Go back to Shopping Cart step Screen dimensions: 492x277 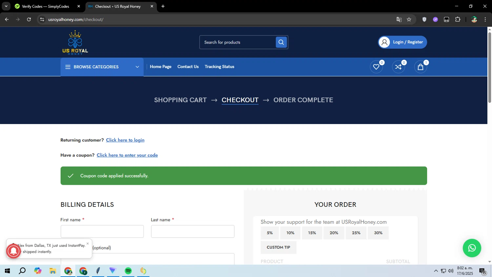click(x=180, y=100)
